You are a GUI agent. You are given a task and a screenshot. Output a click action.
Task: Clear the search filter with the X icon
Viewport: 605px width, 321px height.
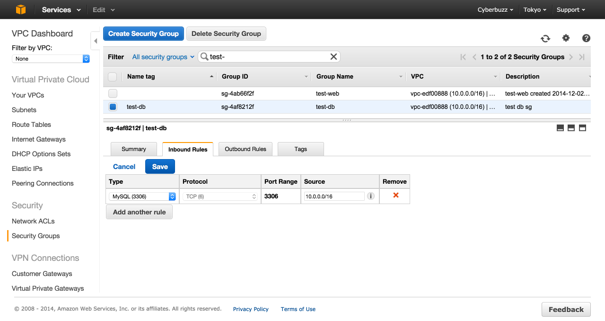(333, 56)
